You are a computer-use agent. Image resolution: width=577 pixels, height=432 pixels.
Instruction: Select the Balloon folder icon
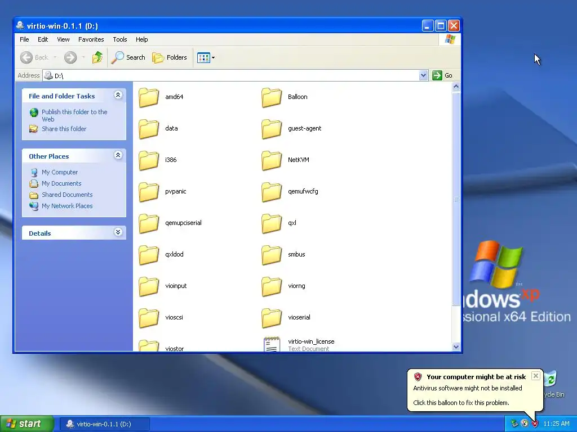click(x=272, y=97)
